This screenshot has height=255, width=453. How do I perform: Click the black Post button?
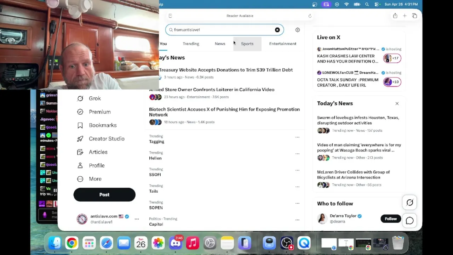point(104,195)
